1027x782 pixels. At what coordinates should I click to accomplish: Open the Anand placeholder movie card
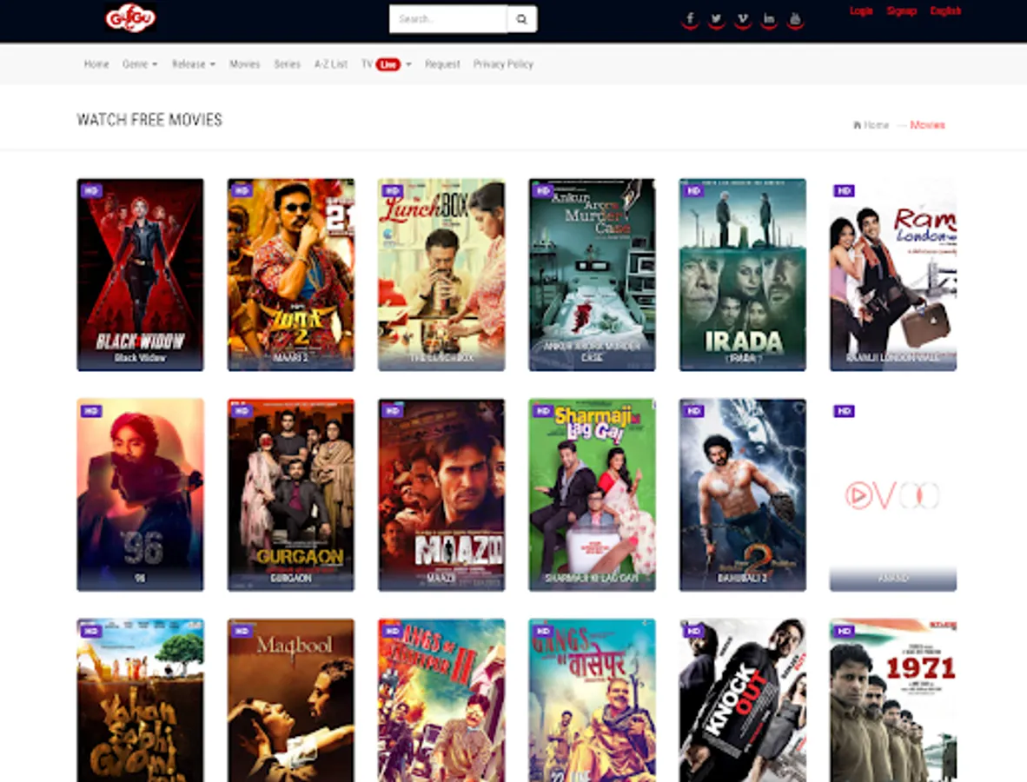[893, 494]
